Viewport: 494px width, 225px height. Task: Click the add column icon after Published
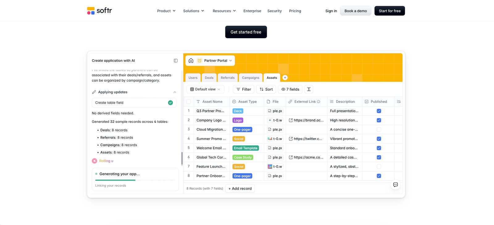(399, 102)
